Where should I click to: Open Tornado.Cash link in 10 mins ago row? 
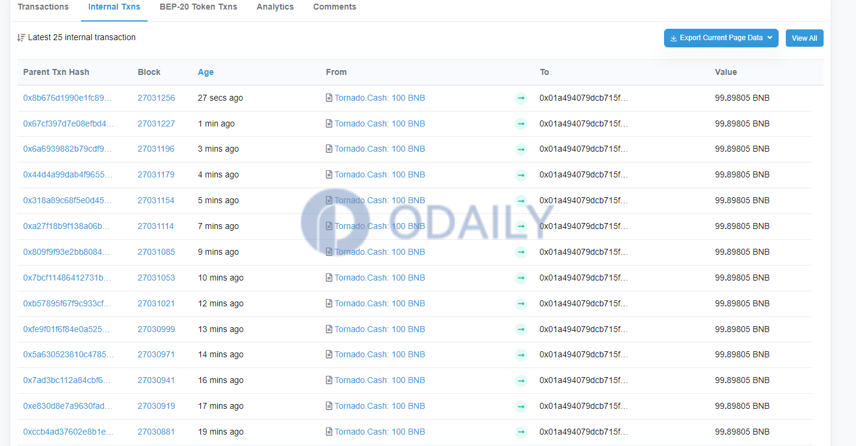pos(380,278)
